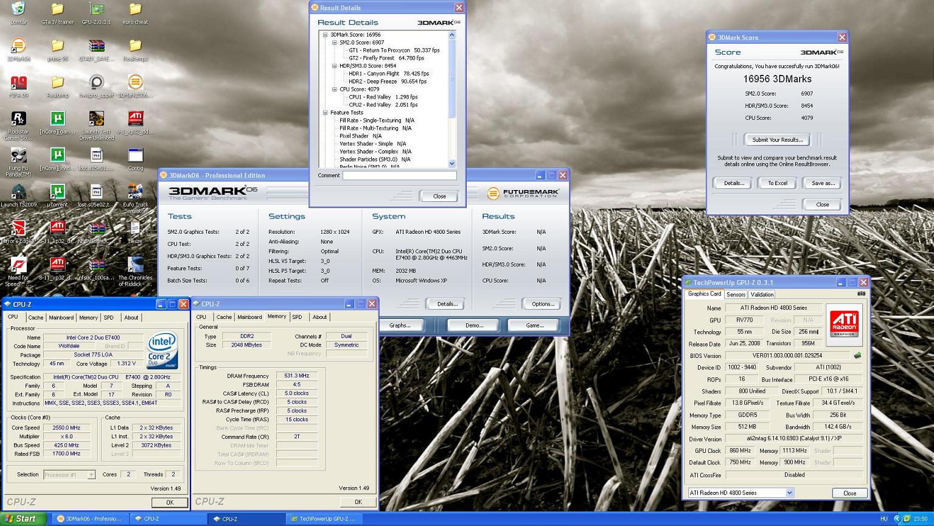The image size is (934, 526).
Task: Select CPU2 - Red Valley row
Action: [383, 105]
